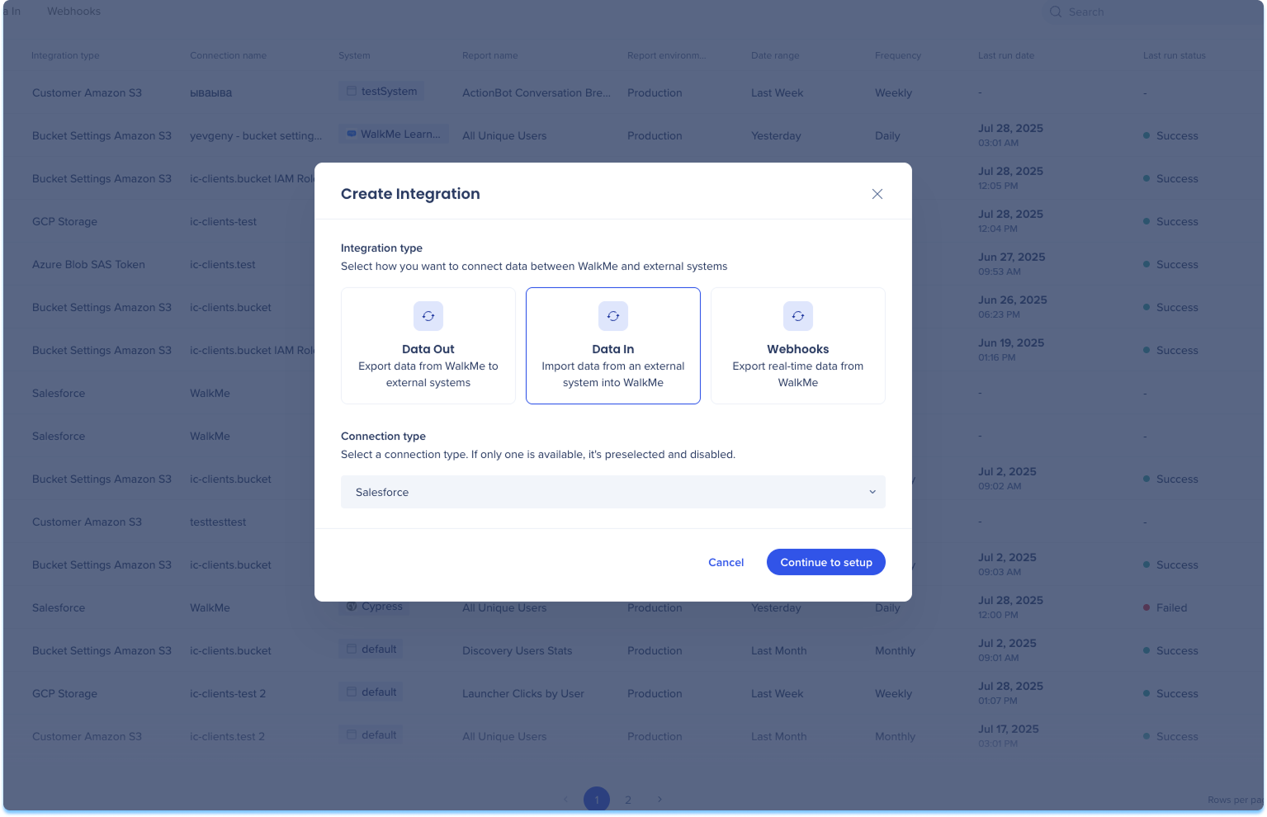Choose the Webhooks integration card
The height and width of the screenshot is (817, 1267).
click(x=797, y=346)
